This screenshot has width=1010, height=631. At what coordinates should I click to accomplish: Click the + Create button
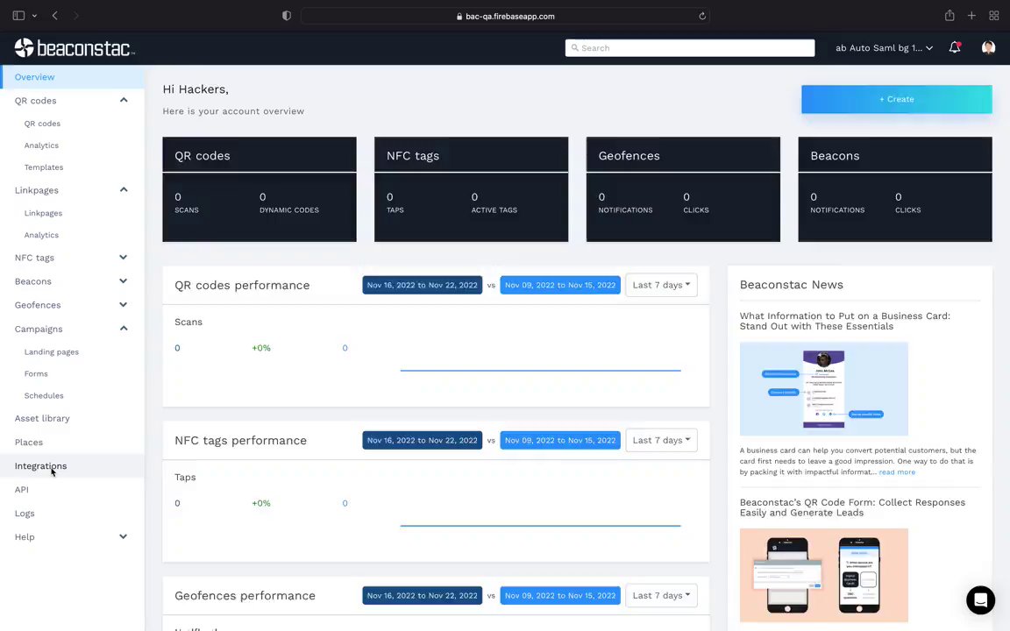coord(897,99)
